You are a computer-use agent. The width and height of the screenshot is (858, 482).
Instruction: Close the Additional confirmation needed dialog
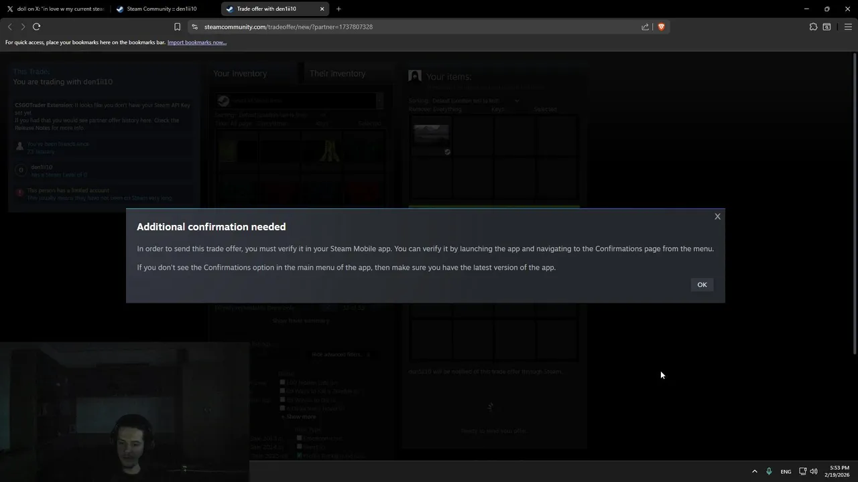tap(717, 216)
